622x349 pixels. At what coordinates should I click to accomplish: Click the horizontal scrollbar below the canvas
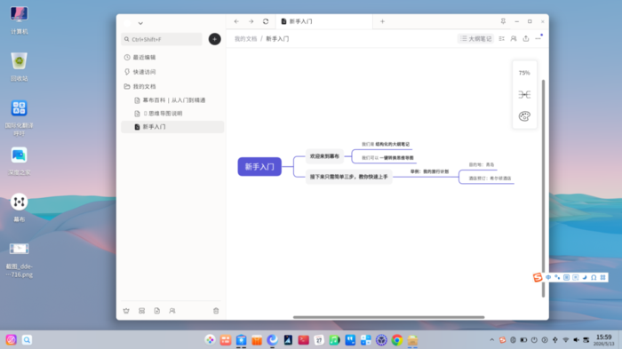[389, 317]
